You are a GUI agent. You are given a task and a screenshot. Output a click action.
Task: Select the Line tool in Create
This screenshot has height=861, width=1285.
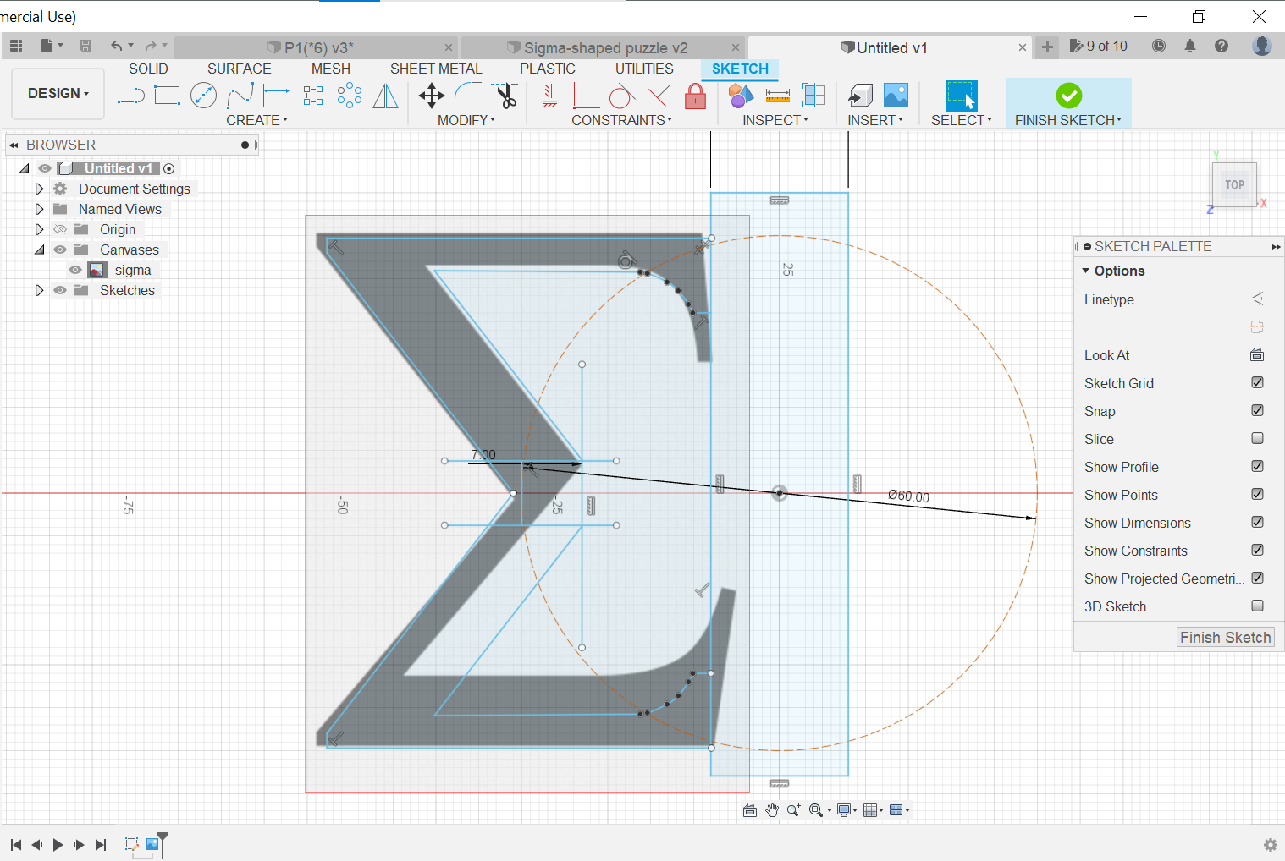(x=130, y=96)
